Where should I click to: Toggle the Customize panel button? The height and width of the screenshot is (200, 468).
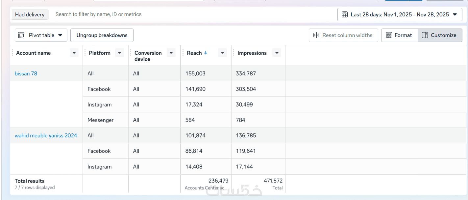pyautogui.click(x=440, y=35)
